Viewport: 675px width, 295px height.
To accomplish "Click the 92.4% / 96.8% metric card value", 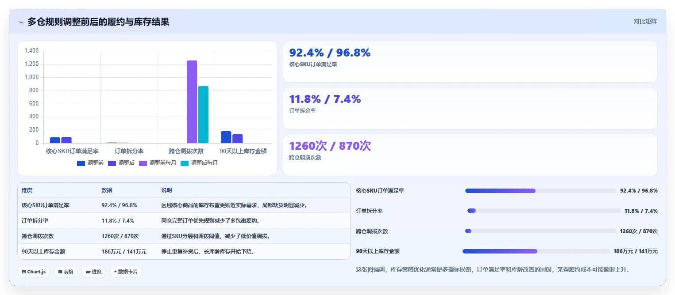I will tap(330, 53).
